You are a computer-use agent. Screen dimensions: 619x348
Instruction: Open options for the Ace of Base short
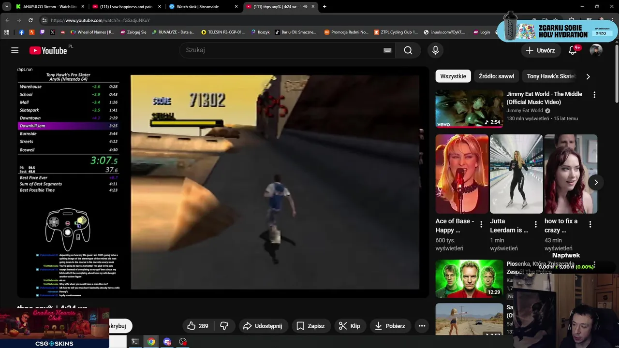point(481,224)
